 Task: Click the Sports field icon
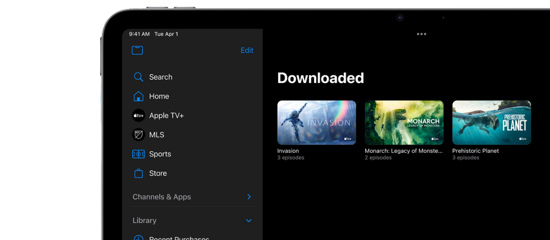click(x=138, y=154)
